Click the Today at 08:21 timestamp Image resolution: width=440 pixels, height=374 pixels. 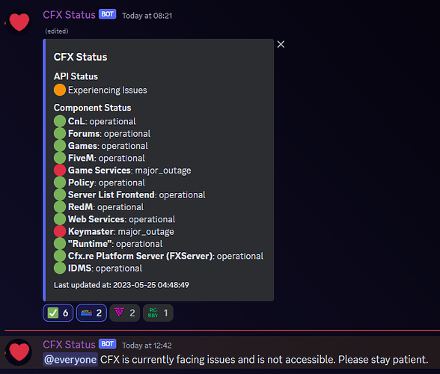point(147,16)
